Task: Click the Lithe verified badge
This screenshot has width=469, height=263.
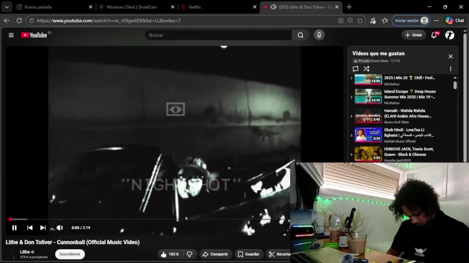Action: pyautogui.click(x=33, y=252)
